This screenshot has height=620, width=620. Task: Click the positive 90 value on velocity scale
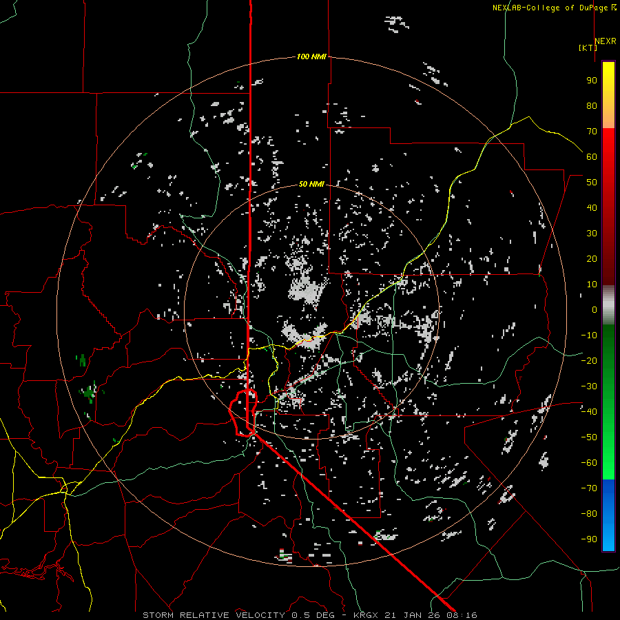(592, 81)
